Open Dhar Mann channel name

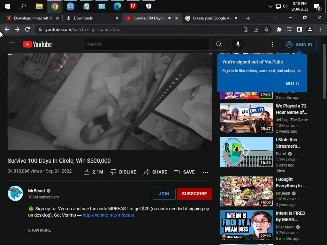(285, 227)
